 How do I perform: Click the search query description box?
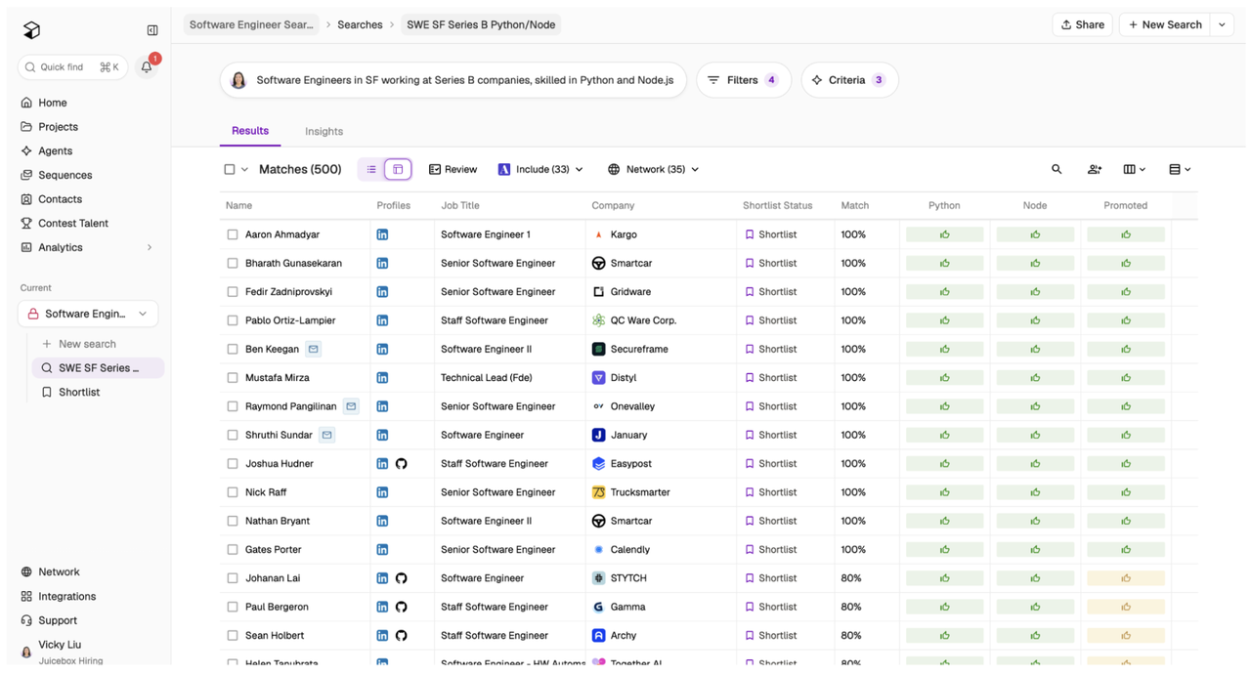[453, 80]
